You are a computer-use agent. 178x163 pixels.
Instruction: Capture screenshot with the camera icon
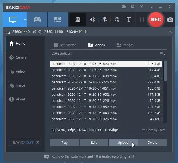click(170, 20)
